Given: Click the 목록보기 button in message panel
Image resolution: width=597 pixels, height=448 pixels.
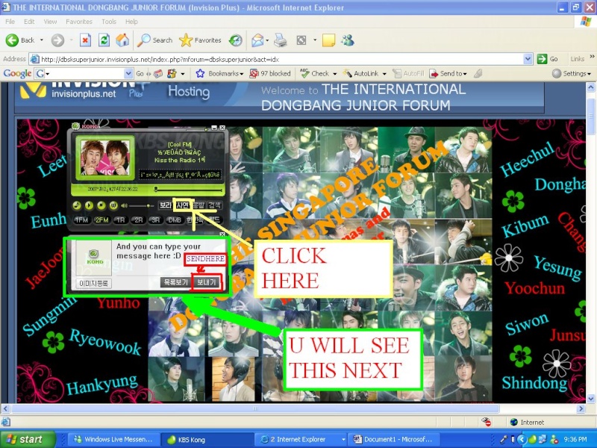Looking at the screenshot, I should point(175,283).
